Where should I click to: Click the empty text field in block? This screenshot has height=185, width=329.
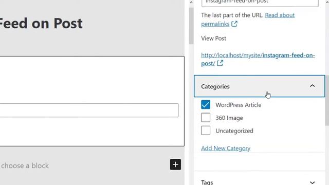coord(89,110)
